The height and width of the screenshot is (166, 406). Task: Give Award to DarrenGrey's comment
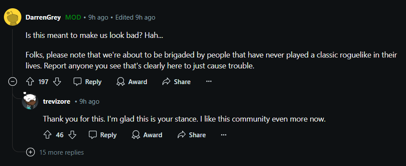(x=132, y=82)
